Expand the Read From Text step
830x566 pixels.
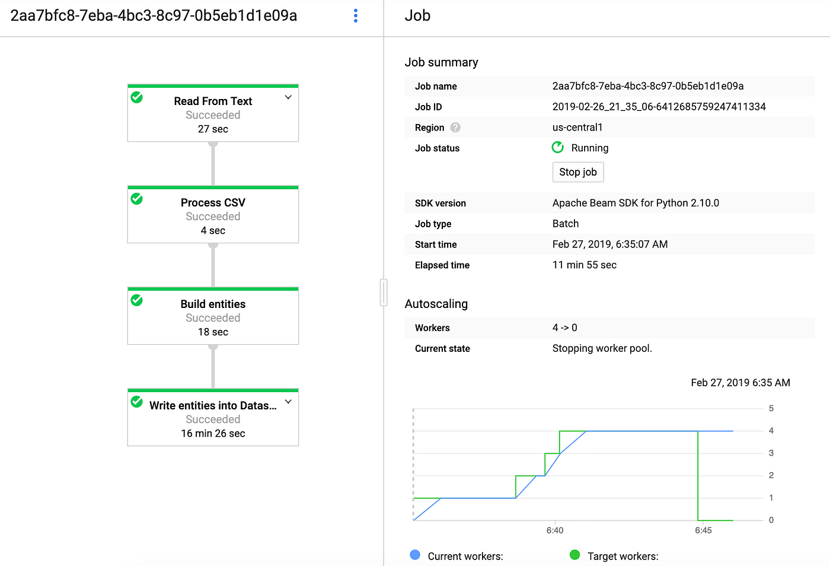pyautogui.click(x=288, y=97)
